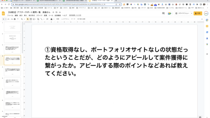This screenshot has height=118, width=210.
Task: Open the 挿入 menu
Action: coord(26,15)
